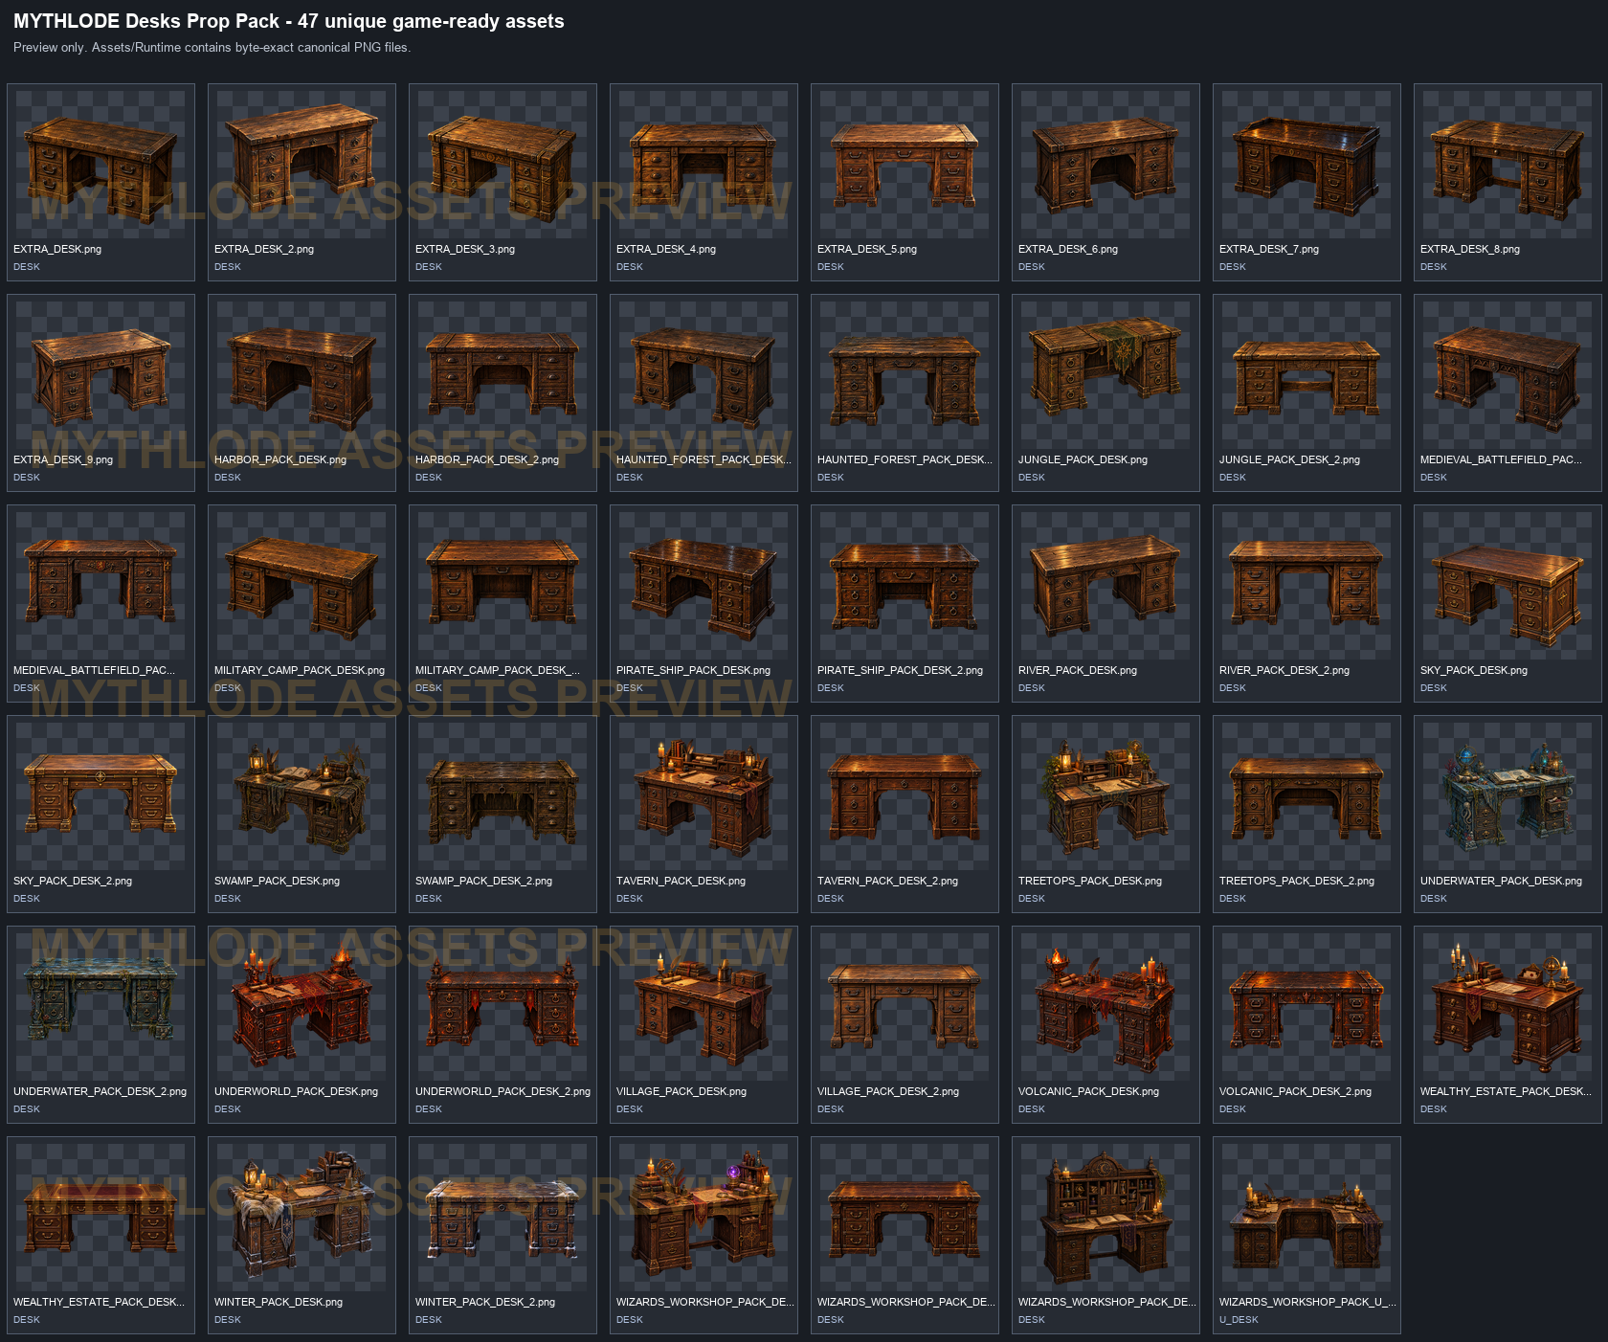
Task: Click the RIVER_PACK_DESK.png filename label
Action: pos(1078,670)
